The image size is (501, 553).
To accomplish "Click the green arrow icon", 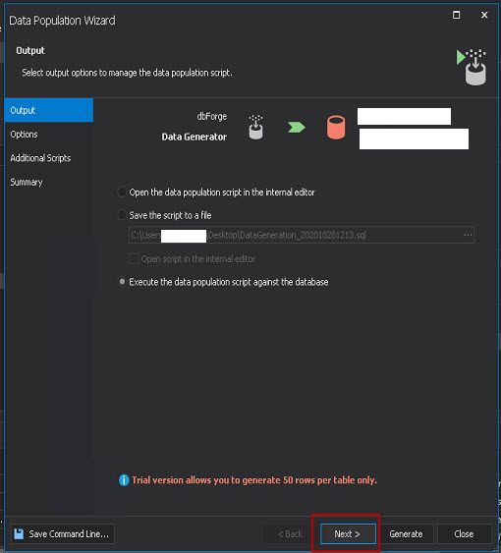I will [297, 127].
